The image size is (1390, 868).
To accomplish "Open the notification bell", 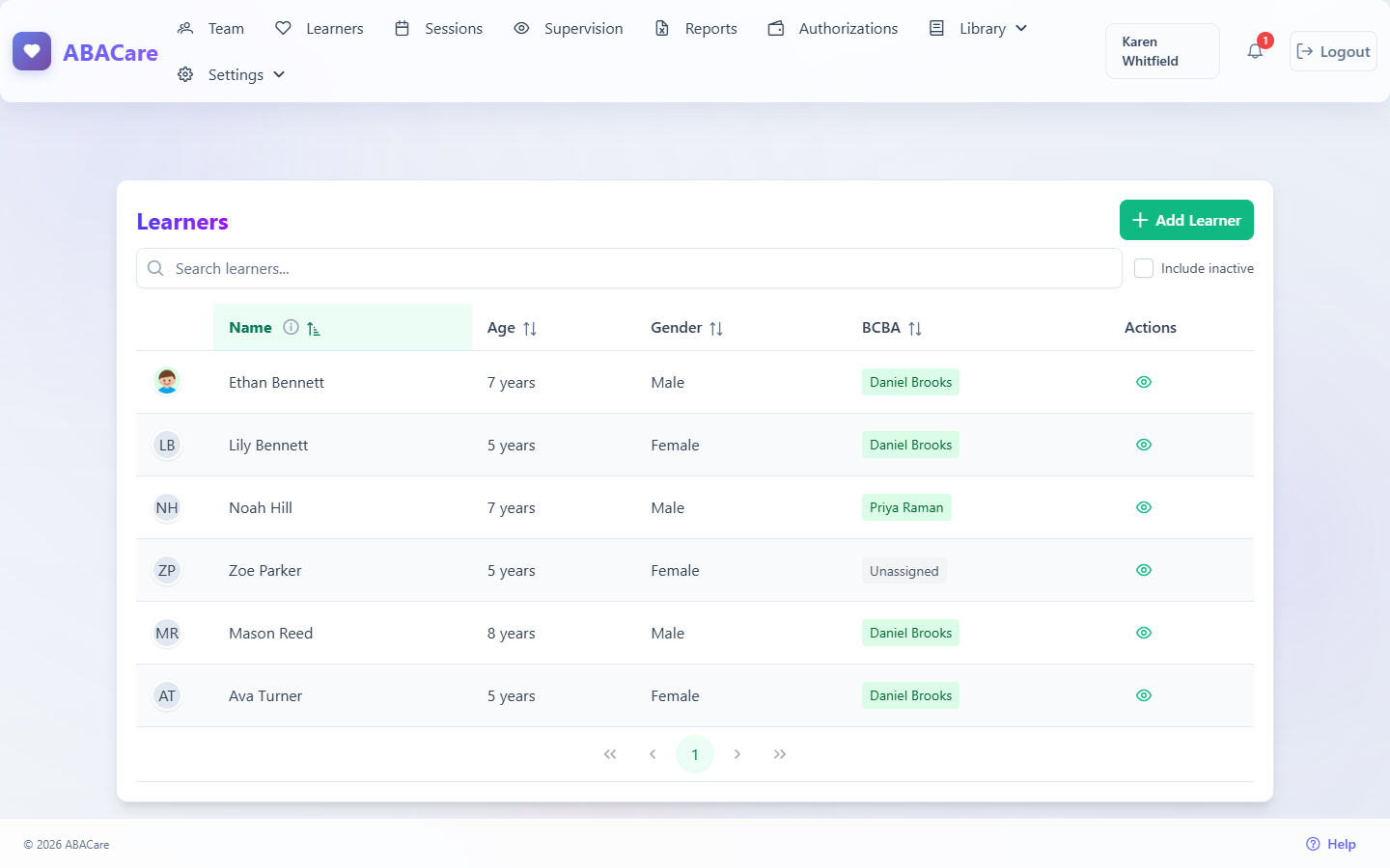I will tap(1255, 51).
